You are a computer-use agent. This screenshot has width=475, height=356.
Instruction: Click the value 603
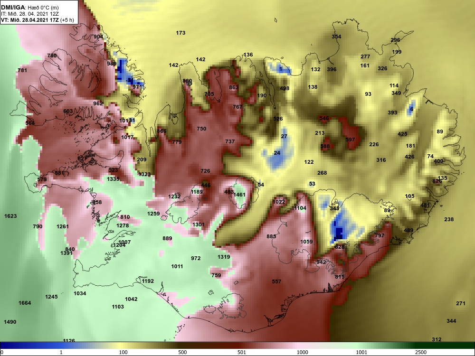[x=68, y=112]
